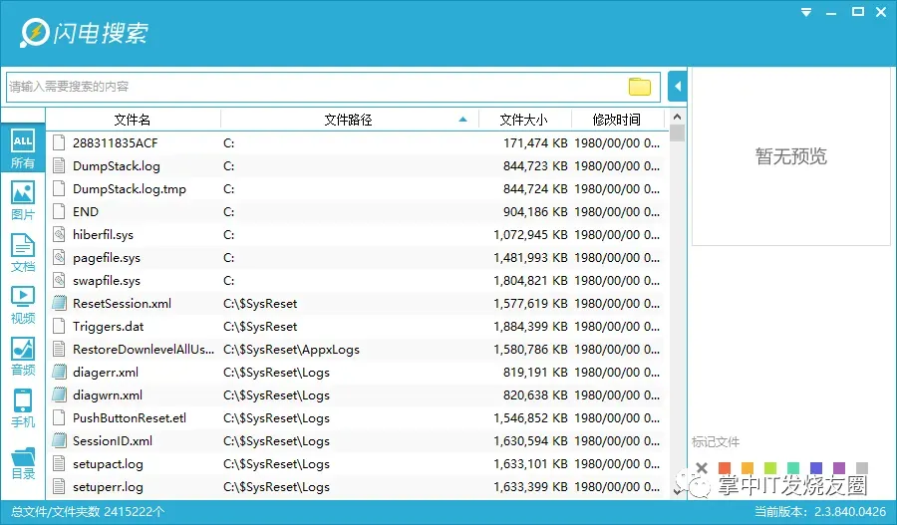Choose the blue mark color swatch

click(816, 468)
